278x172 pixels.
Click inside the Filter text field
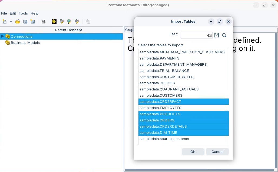(194, 35)
